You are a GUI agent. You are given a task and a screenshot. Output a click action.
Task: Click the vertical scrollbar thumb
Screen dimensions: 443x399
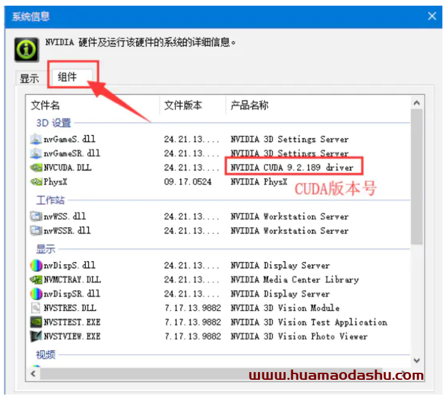point(417,177)
